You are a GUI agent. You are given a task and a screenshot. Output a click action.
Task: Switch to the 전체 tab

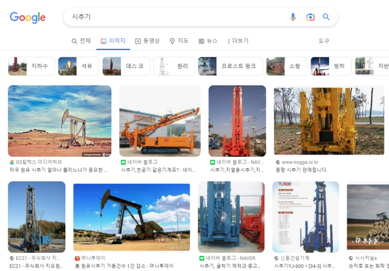pyautogui.click(x=81, y=41)
